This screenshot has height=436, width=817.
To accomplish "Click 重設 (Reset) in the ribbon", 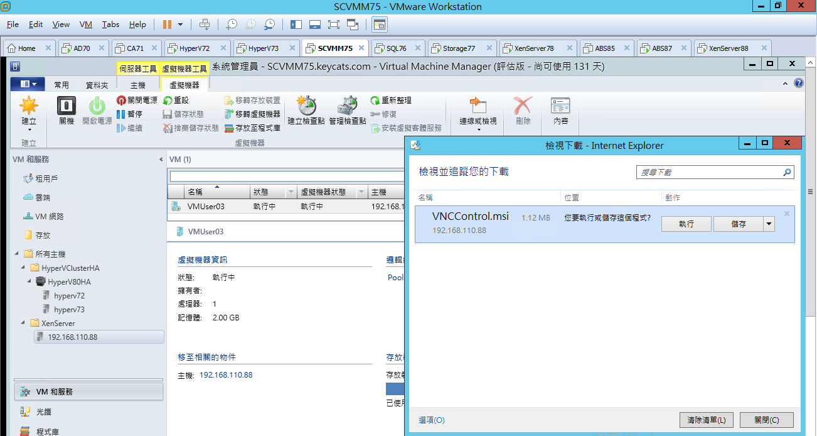I will click(x=176, y=101).
